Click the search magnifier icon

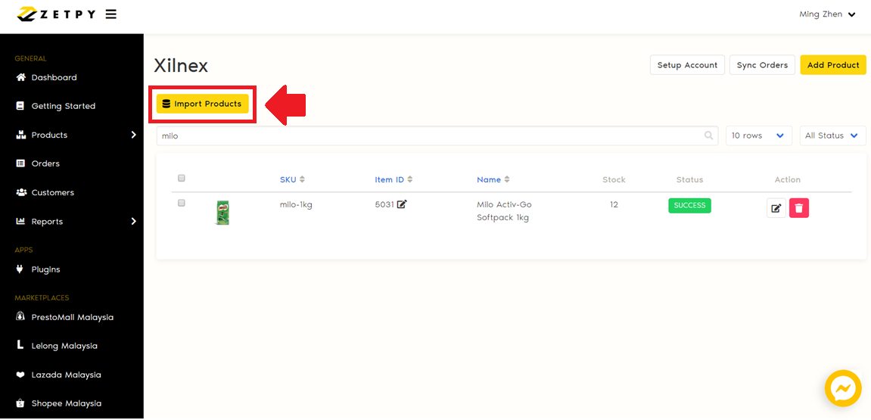(709, 135)
